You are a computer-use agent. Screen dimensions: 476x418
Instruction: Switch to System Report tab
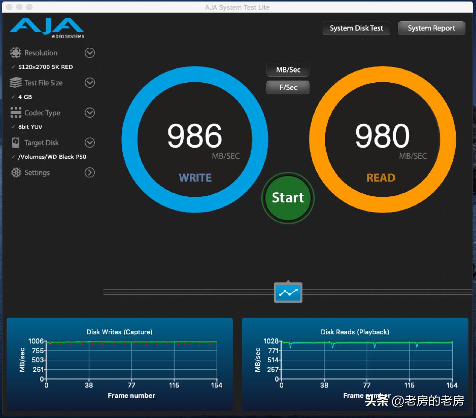431,28
